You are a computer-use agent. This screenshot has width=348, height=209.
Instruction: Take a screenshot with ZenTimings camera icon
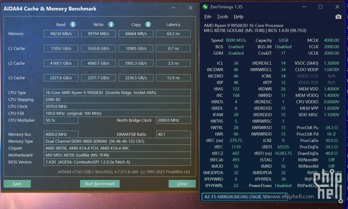click(338, 17)
